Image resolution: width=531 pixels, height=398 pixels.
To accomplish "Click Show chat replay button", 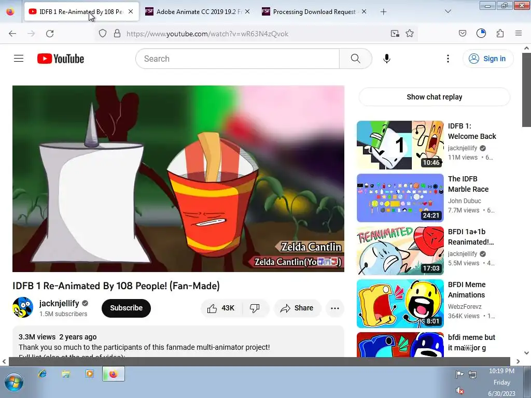I will click(434, 97).
